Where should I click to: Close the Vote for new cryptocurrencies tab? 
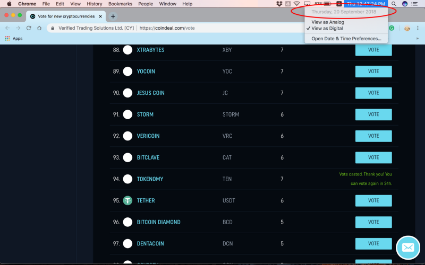click(100, 16)
